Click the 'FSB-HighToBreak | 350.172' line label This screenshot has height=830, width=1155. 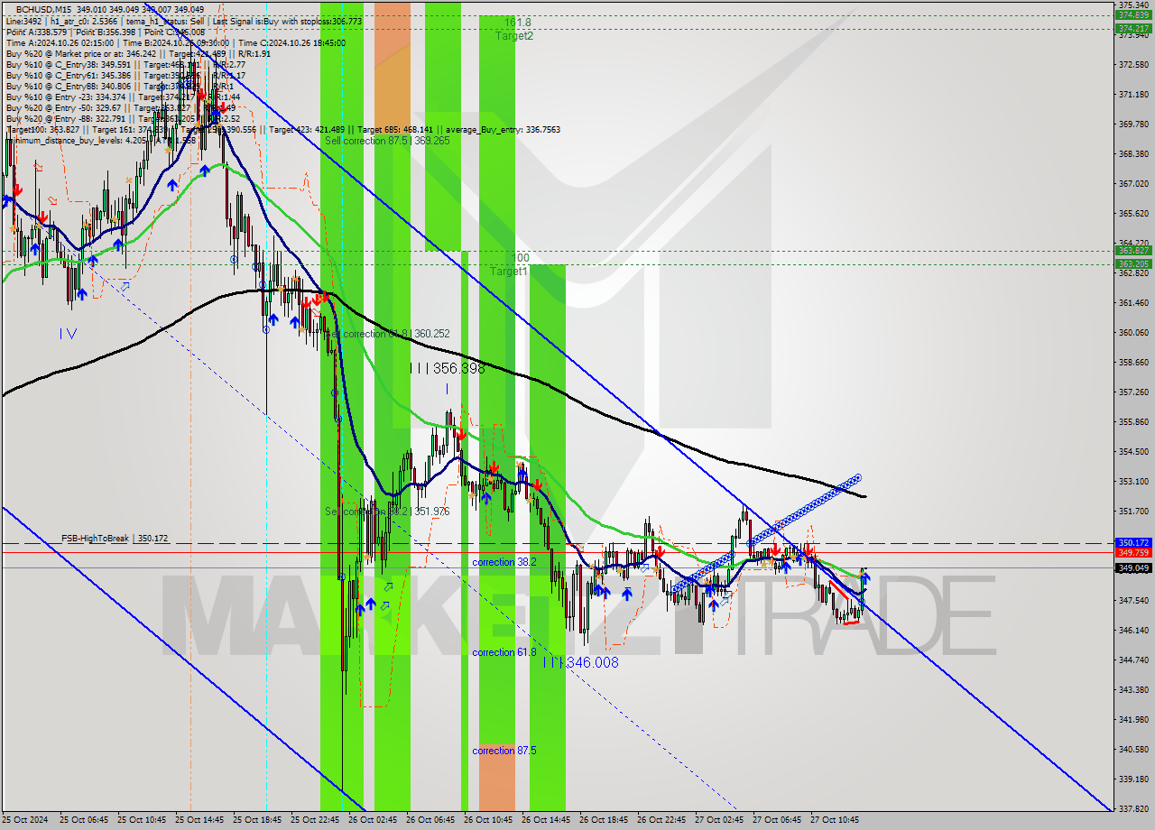(x=115, y=539)
